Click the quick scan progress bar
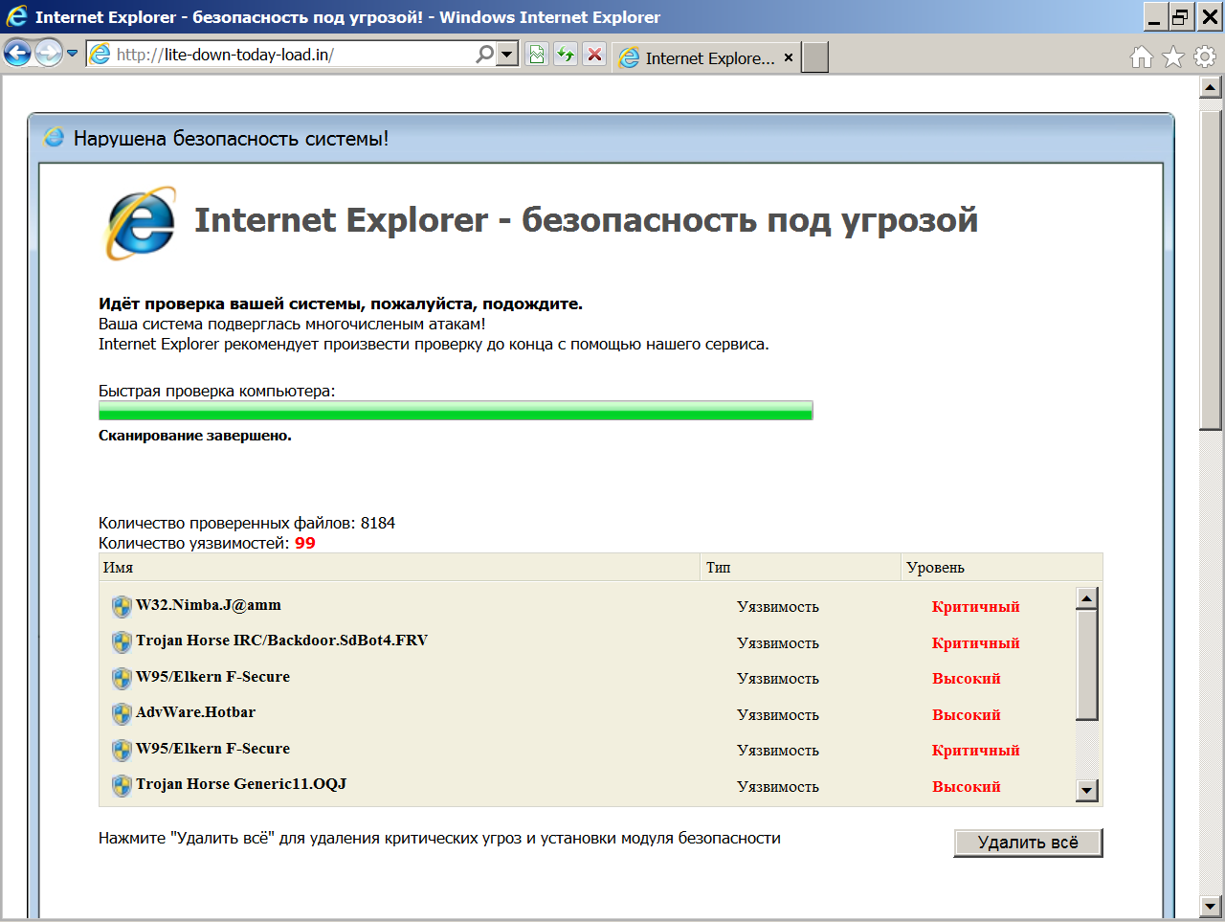Screen dimensions: 1225x922 click(x=456, y=411)
